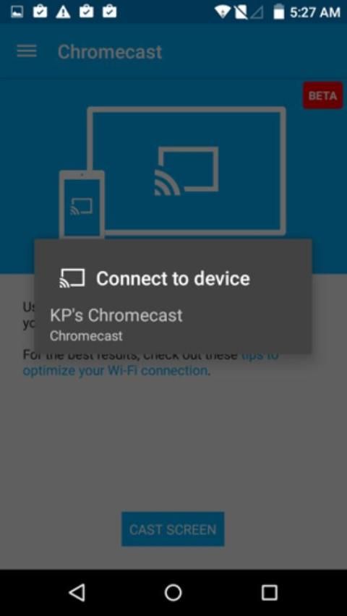Tap the cast icon beside Connect to device
Screen dimensions: 347x616
pyautogui.click(x=72, y=278)
